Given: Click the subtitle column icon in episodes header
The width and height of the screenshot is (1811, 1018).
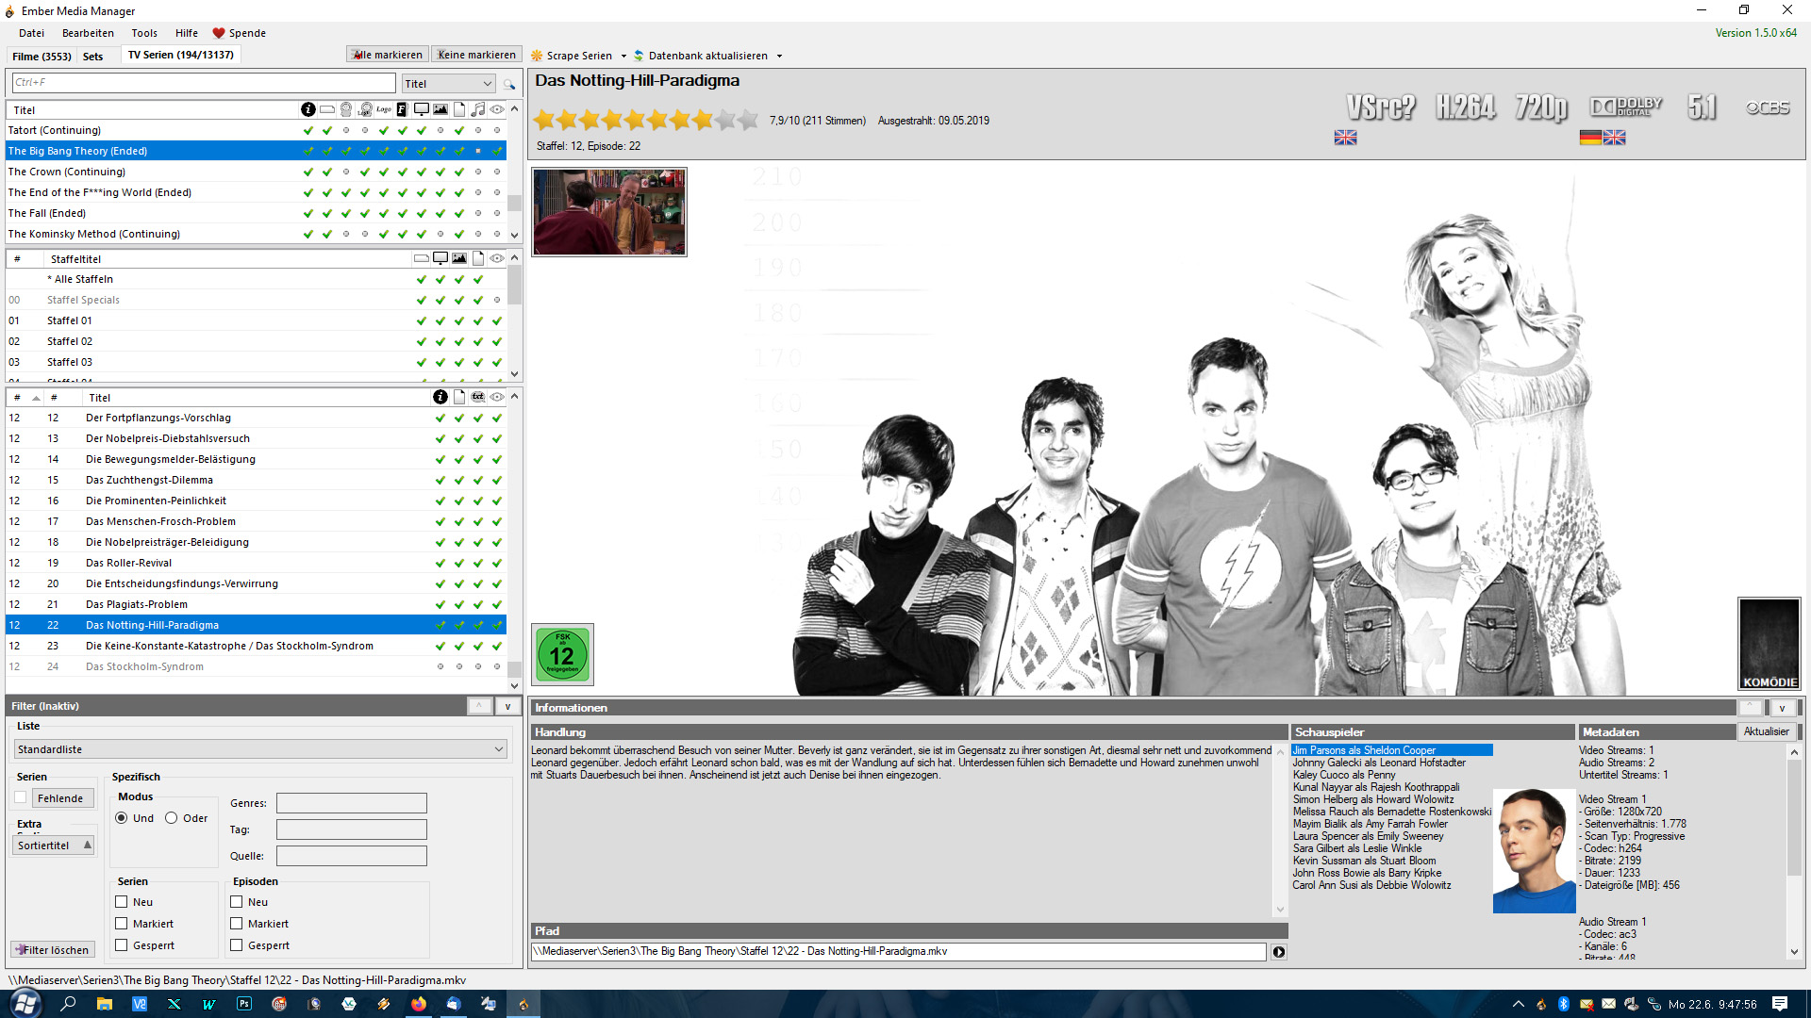Looking at the screenshot, I should pyautogui.click(x=478, y=397).
